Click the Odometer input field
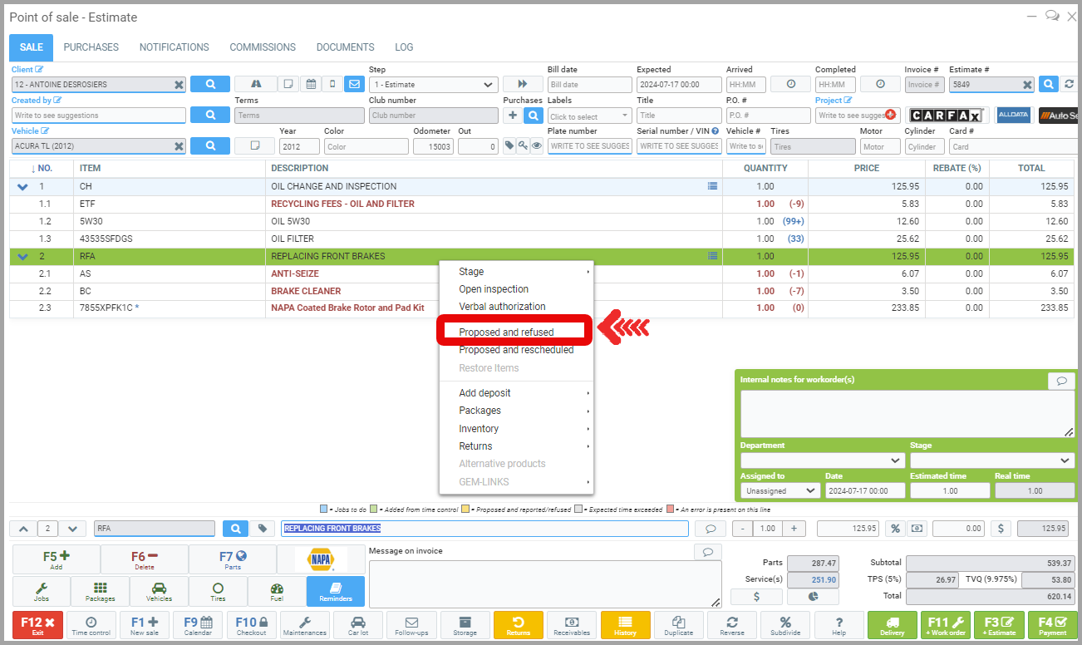1082x645 pixels. [433, 146]
